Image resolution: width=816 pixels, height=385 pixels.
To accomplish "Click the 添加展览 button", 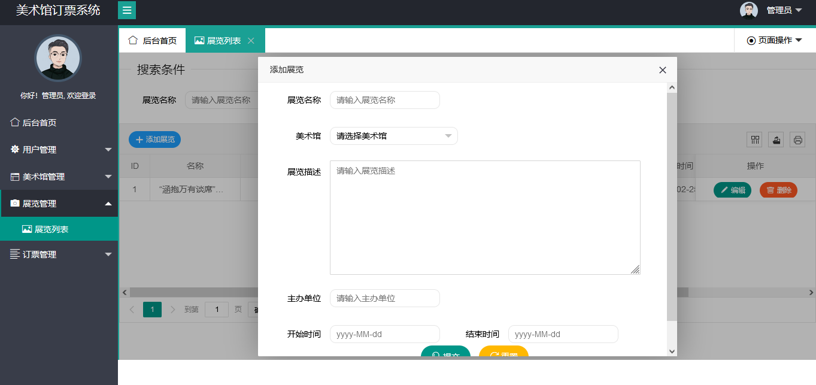I will pyautogui.click(x=154, y=139).
